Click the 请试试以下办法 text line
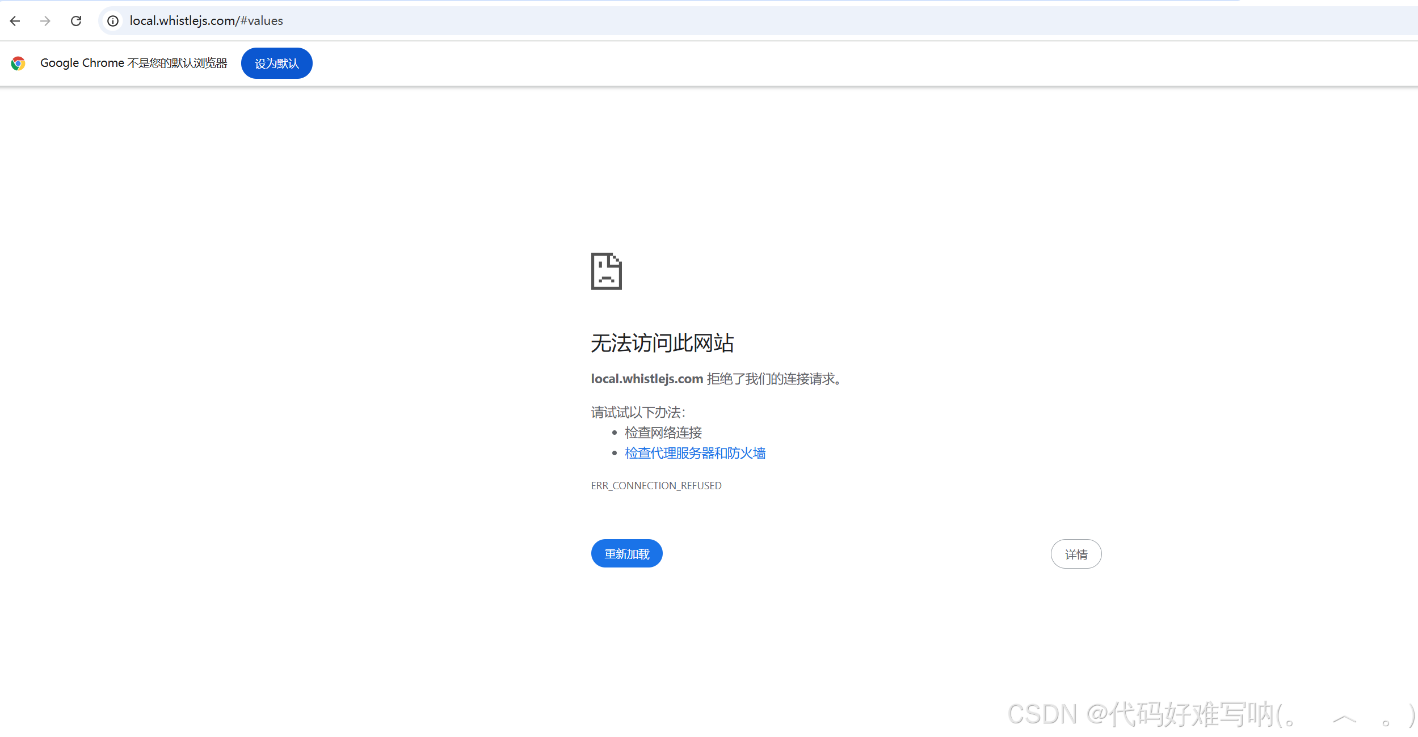The image size is (1418, 737). (x=638, y=412)
